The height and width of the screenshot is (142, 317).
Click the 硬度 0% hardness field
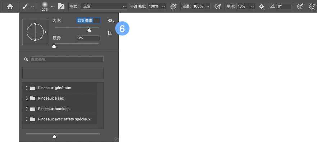point(89,38)
